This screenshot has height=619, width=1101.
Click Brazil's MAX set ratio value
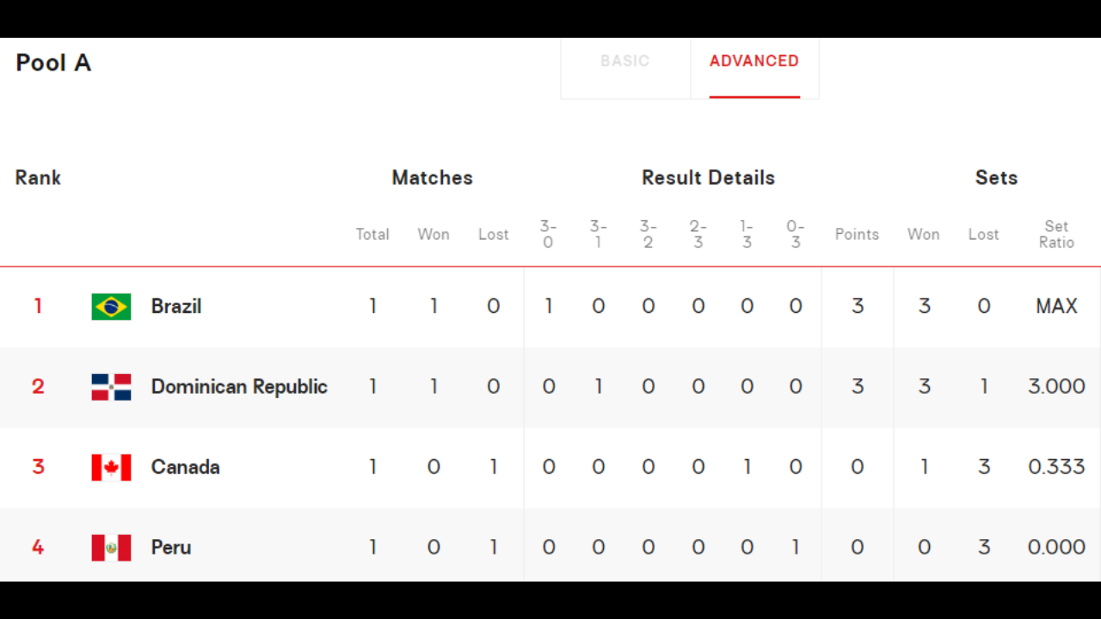1056,307
